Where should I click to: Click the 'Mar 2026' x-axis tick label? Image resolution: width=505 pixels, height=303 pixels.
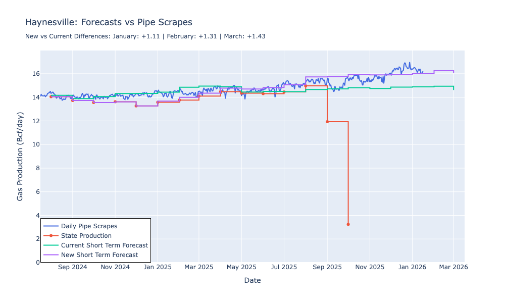453,267
